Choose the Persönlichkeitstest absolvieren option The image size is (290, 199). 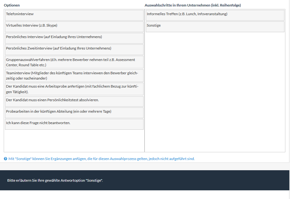pyautogui.click(x=74, y=101)
